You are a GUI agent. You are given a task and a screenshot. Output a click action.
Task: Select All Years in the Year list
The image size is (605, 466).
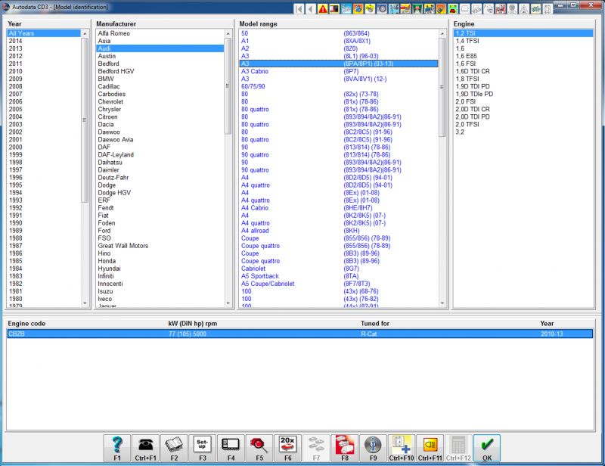(44, 33)
